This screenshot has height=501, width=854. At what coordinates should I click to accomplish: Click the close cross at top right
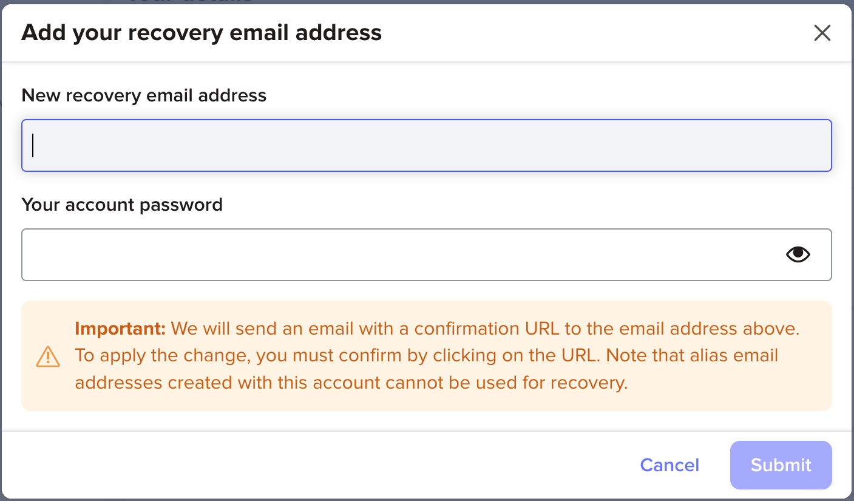822,33
